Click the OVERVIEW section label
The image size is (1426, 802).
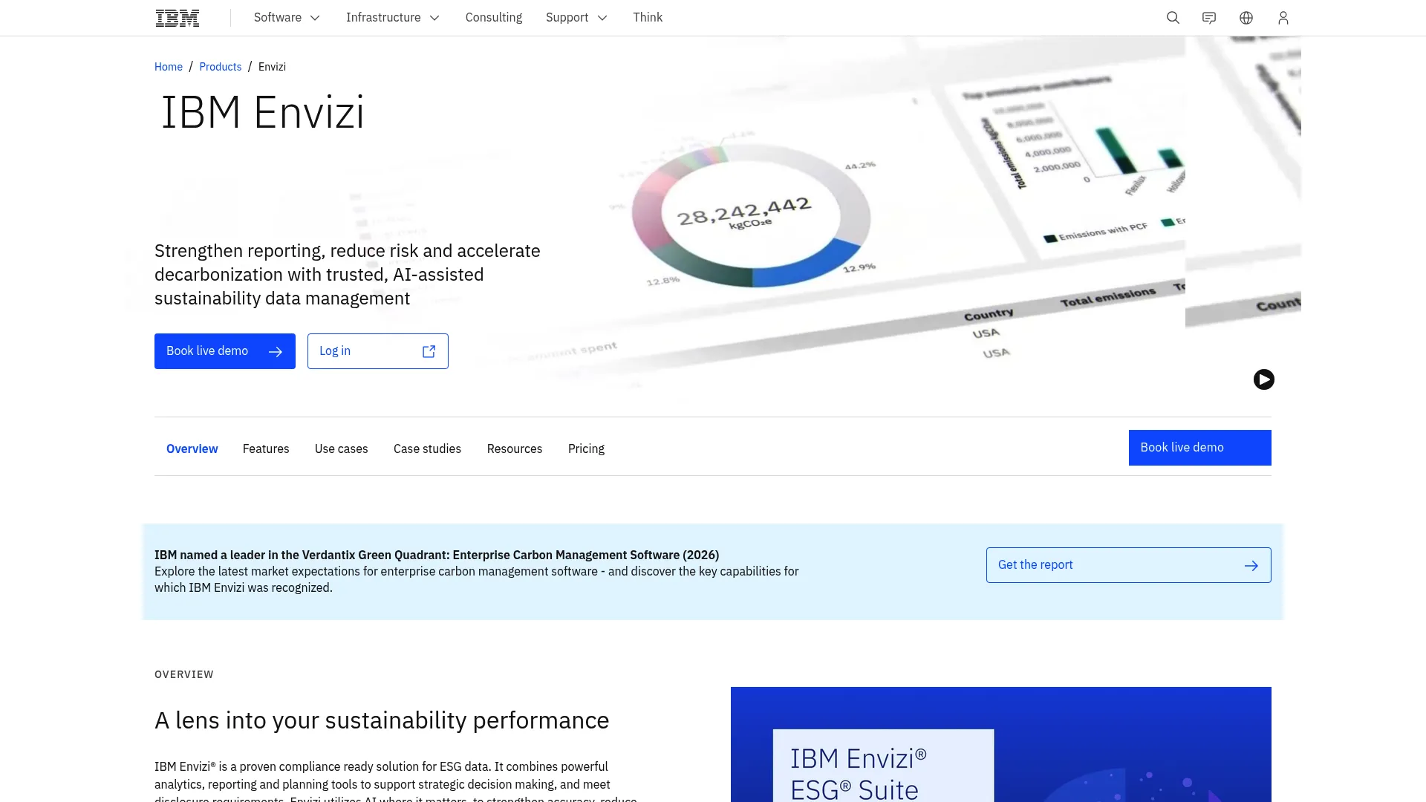click(x=184, y=674)
